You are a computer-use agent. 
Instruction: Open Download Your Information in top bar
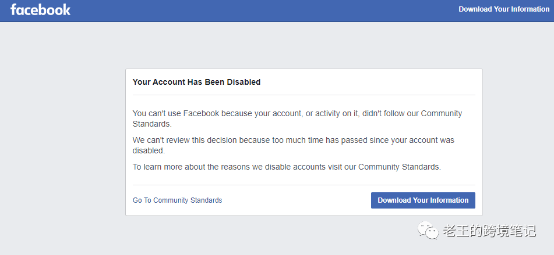(503, 9)
